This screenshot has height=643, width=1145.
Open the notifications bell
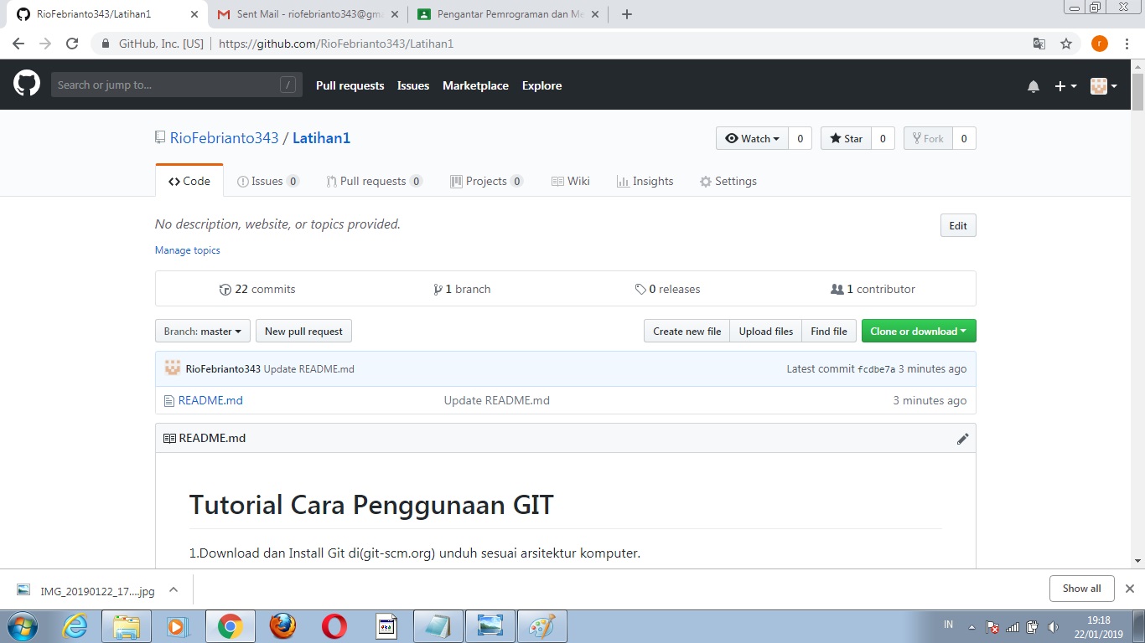pos(1034,86)
